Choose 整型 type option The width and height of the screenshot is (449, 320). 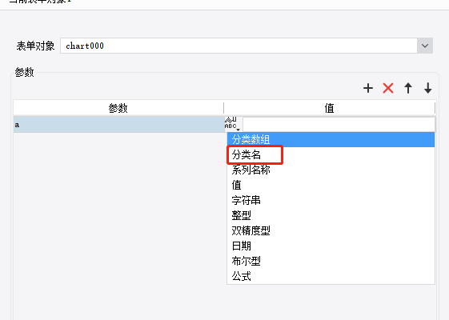(x=331, y=215)
